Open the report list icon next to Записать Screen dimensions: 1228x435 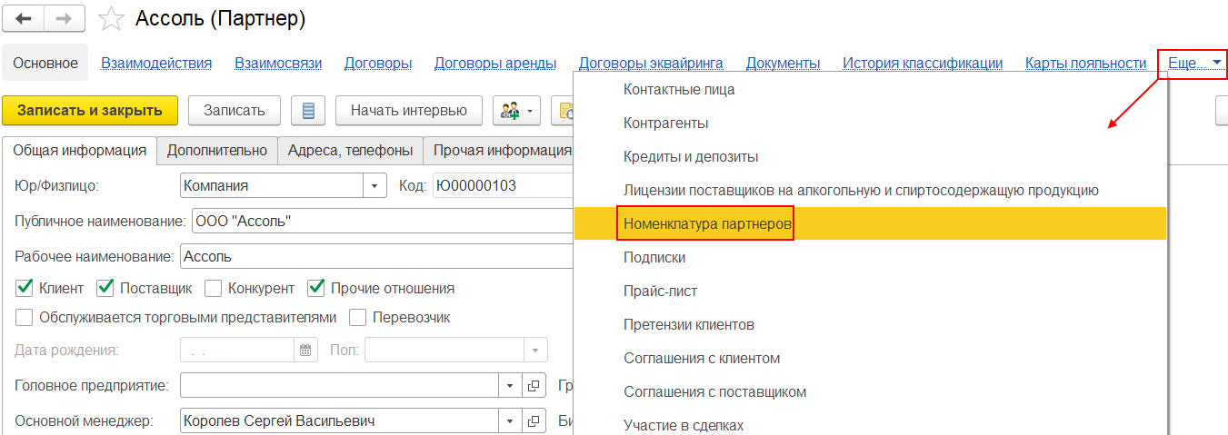click(x=308, y=111)
